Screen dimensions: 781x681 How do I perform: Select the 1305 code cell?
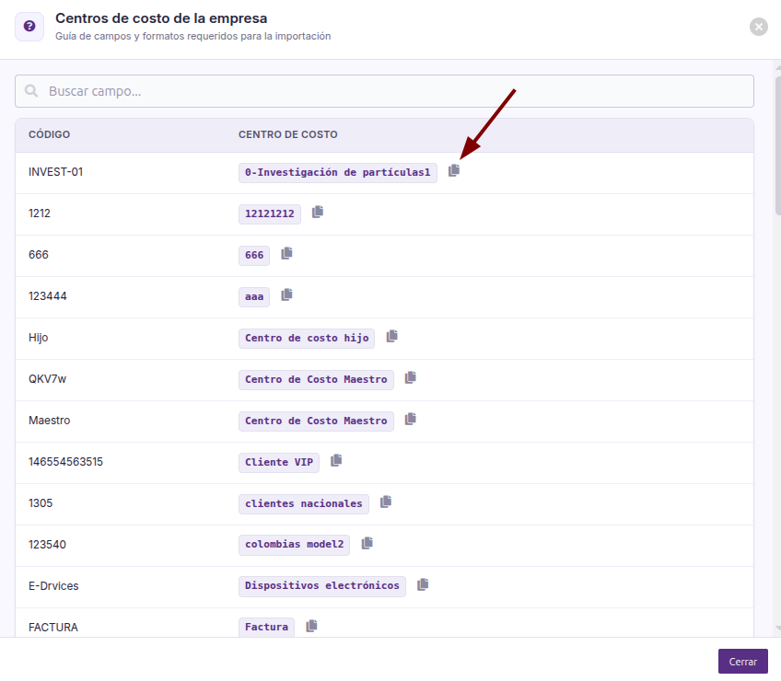point(41,502)
